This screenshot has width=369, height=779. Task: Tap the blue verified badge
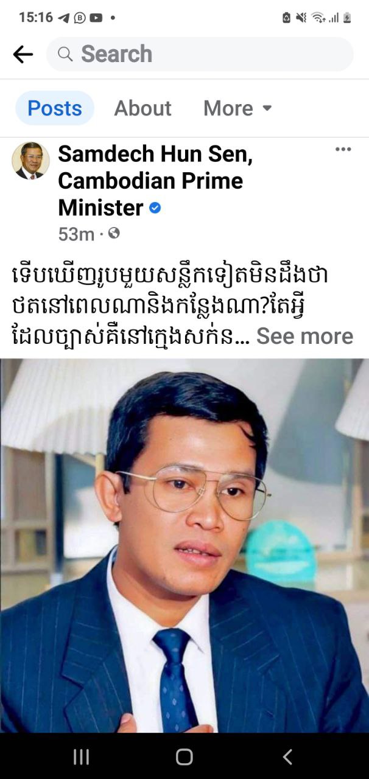155,208
